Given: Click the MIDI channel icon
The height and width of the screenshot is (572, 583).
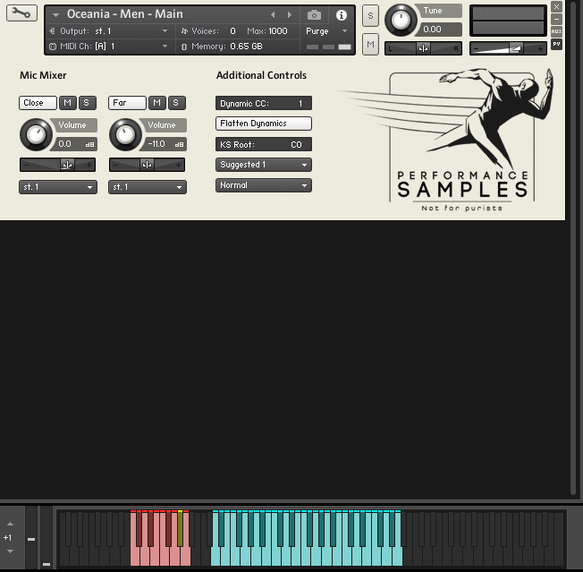Looking at the screenshot, I should [x=53, y=47].
